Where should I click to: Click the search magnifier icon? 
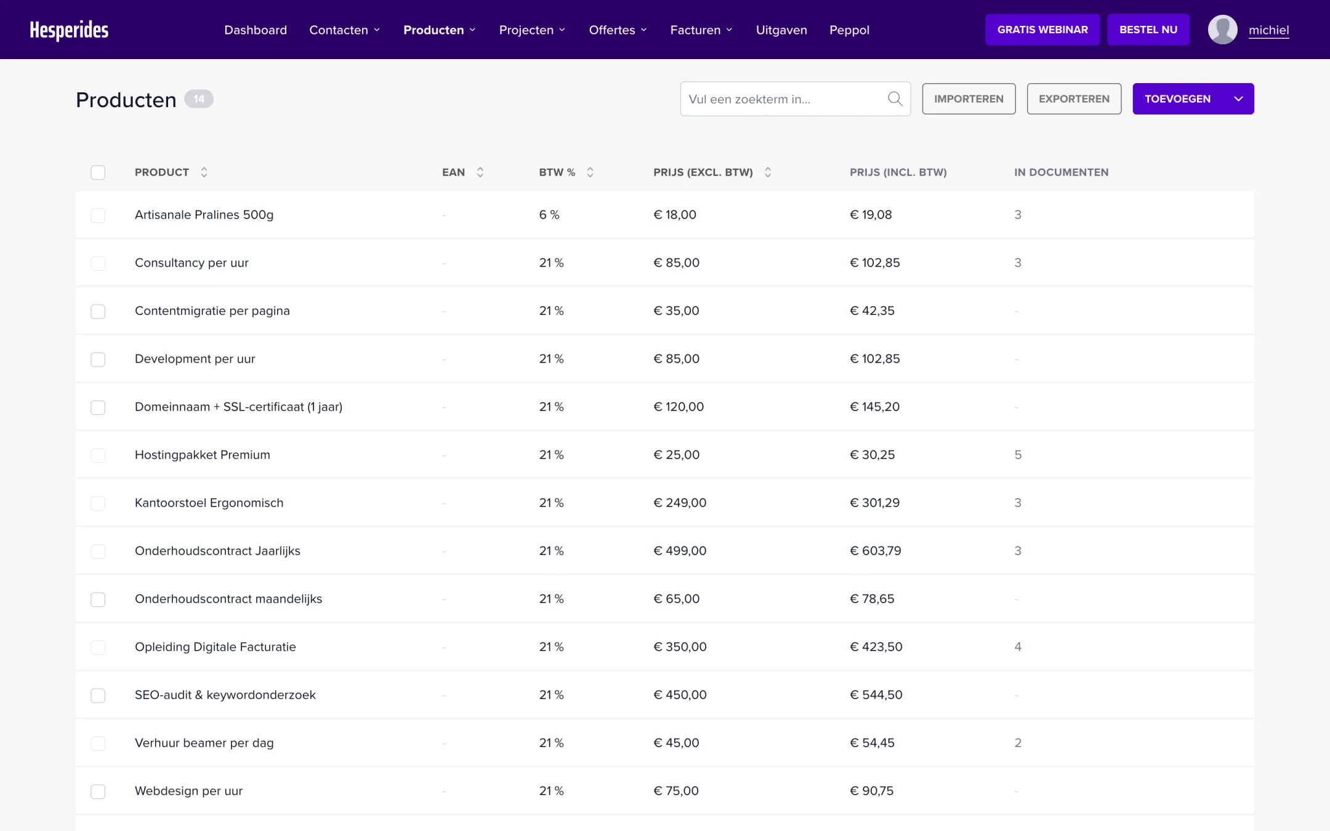pyautogui.click(x=895, y=98)
